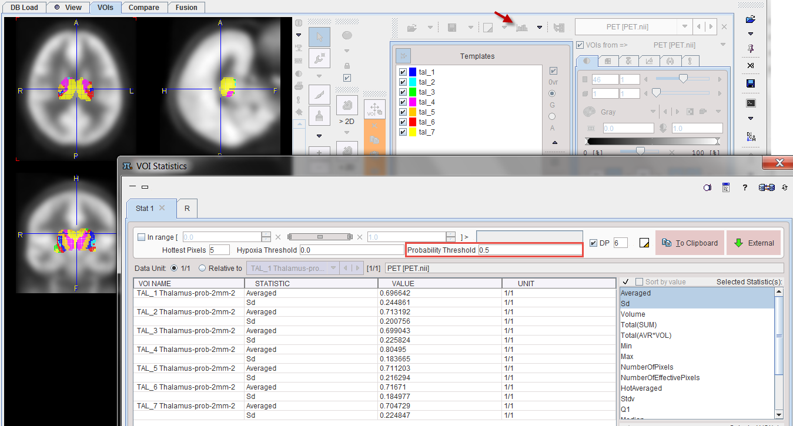Choose the contour drawing knife tool
Image resolution: width=793 pixels, height=426 pixels.
point(319,94)
